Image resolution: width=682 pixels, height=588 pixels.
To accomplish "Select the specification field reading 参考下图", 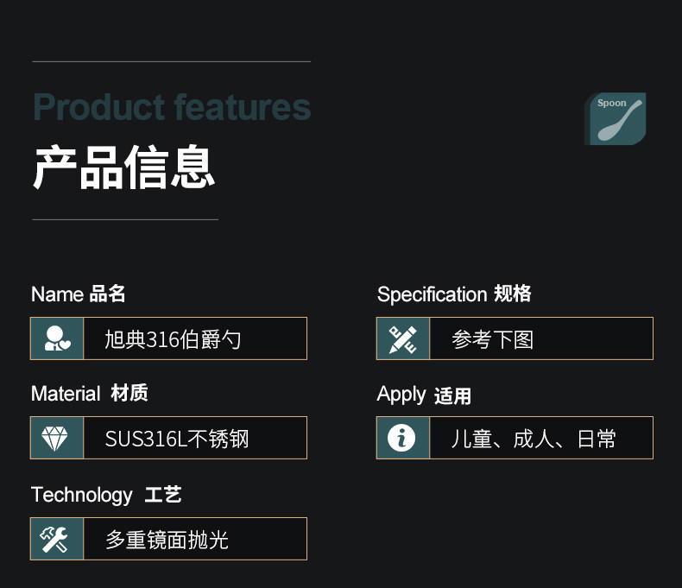I will pyautogui.click(x=540, y=338).
